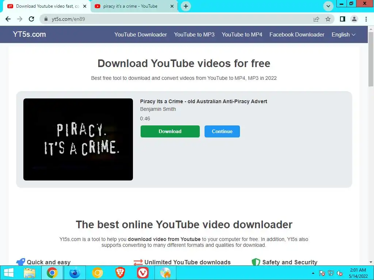This screenshot has width=374, height=280.
Task: Click the page vertical scrollbar thumb
Action: (371, 59)
